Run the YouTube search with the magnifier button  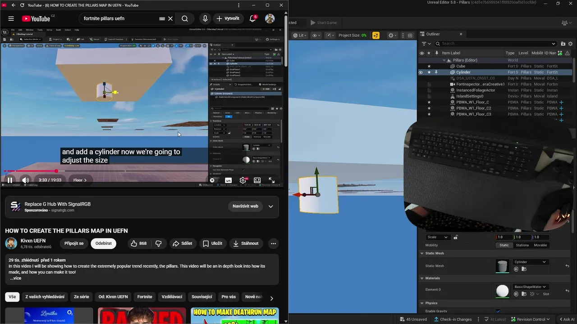185,18
